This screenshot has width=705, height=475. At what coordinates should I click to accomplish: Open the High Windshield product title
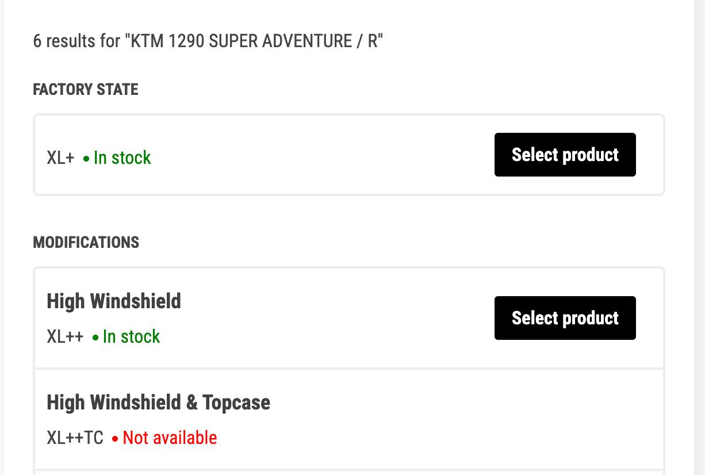tap(114, 301)
